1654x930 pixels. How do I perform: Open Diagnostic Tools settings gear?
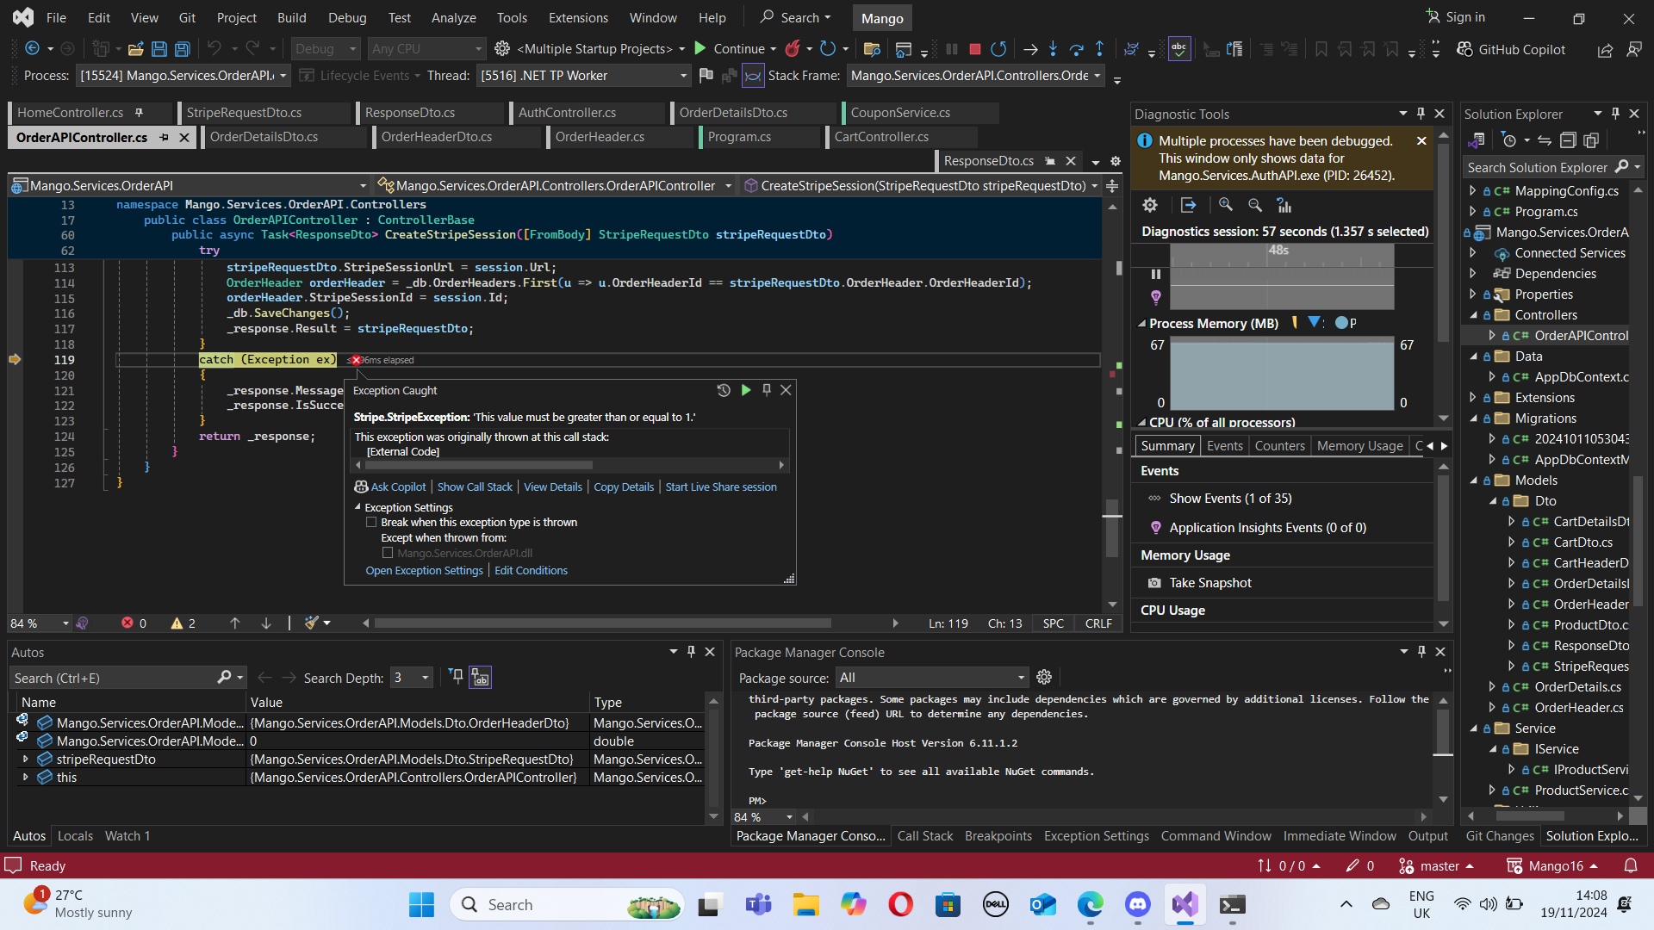click(1150, 205)
